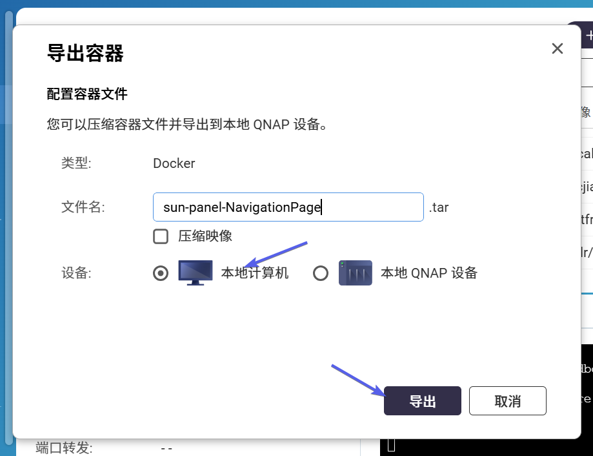Click the 本地 QNAP 设备 label text
This screenshot has width=593, height=456.
click(429, 273)
